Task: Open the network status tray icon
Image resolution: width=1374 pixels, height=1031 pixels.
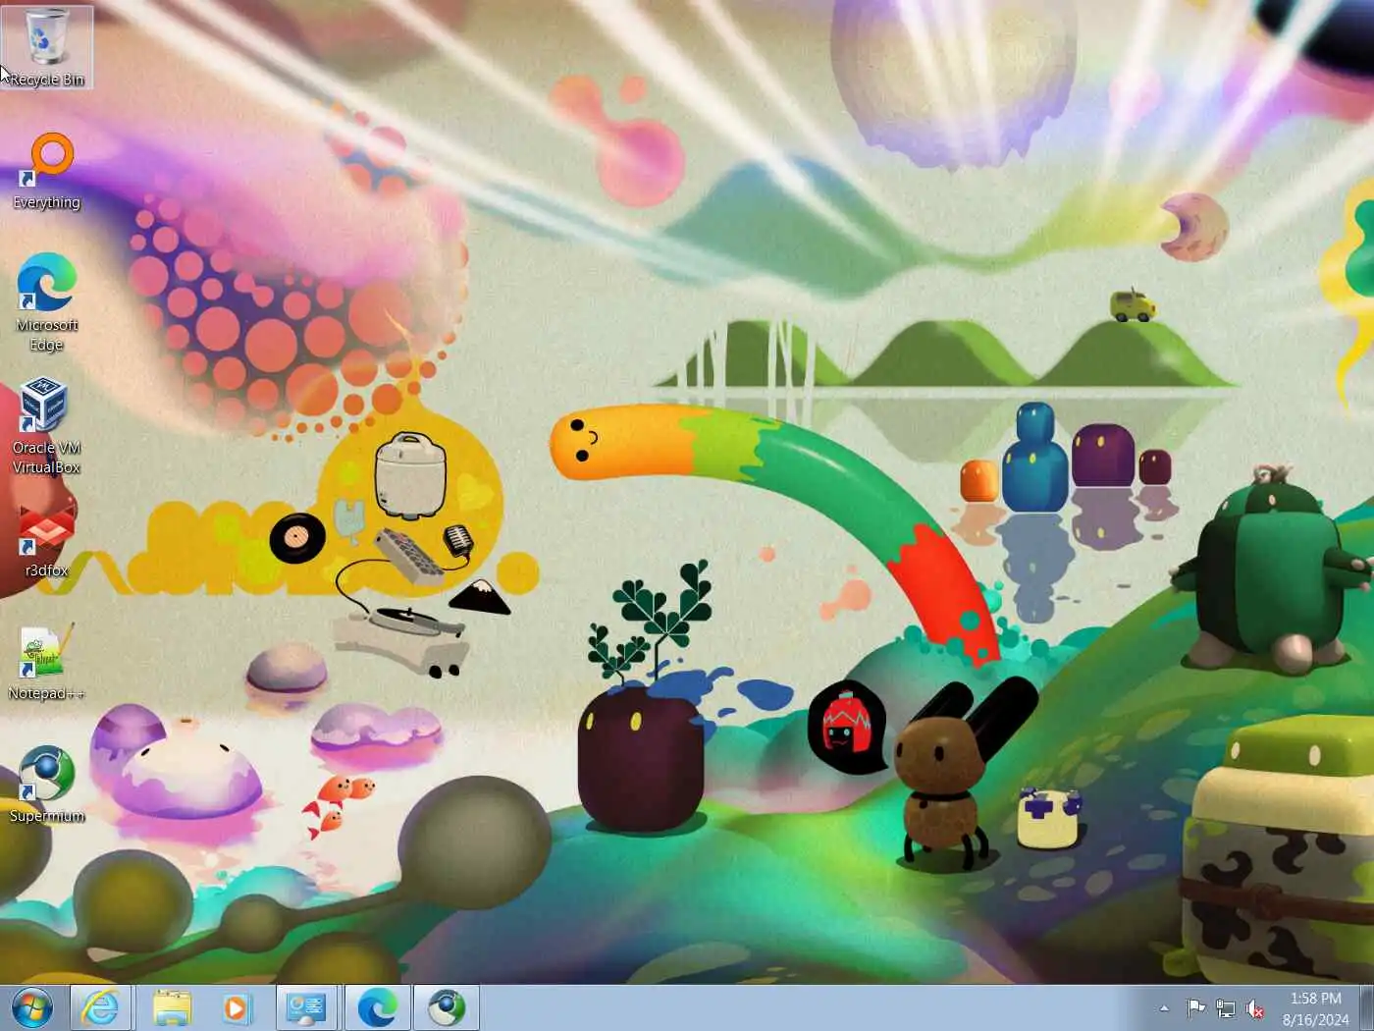Action: click(x=1225, y=1008)
